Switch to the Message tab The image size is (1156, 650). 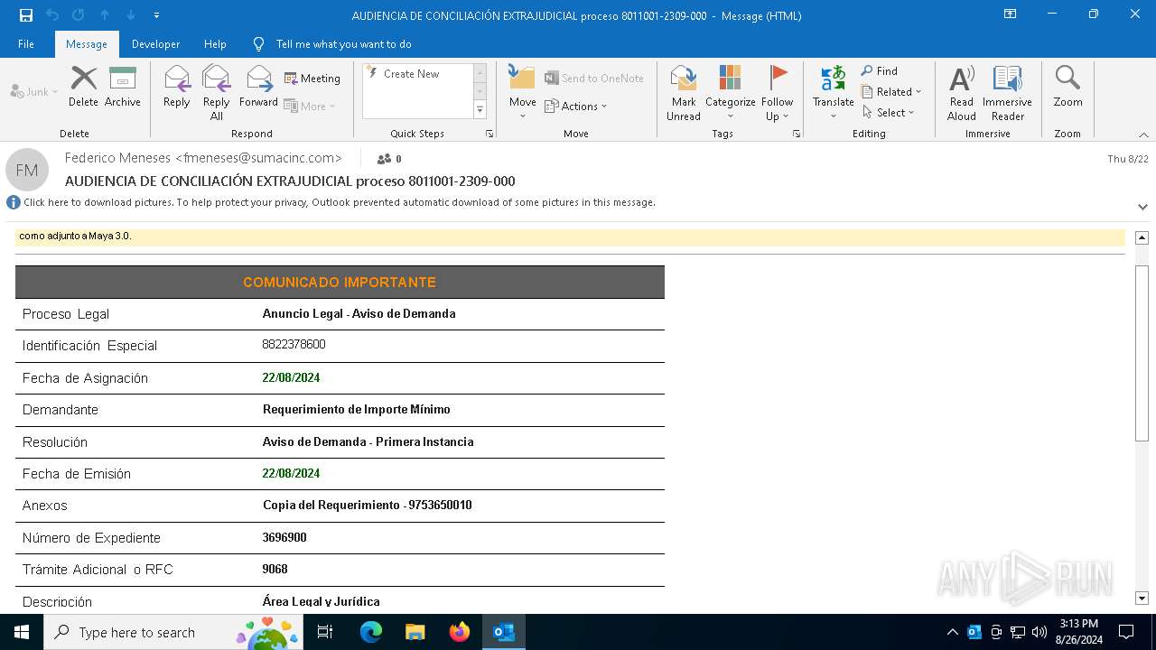[x=87, y=44]
